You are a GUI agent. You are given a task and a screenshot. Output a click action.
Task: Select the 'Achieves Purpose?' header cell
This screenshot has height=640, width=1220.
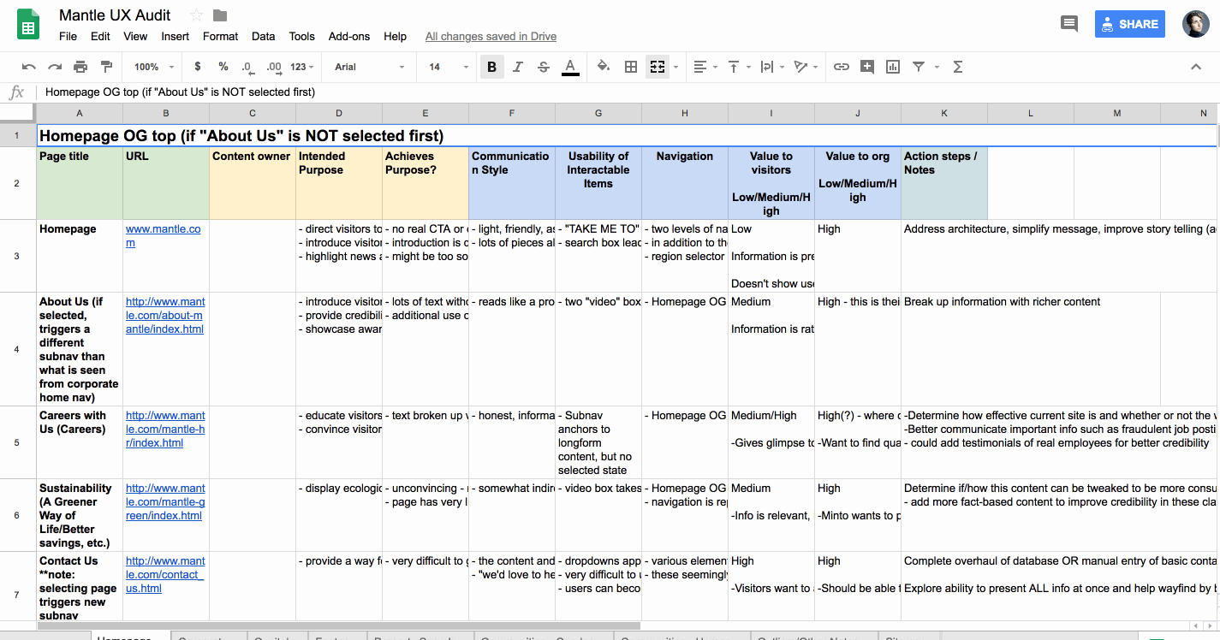[426, 183]
